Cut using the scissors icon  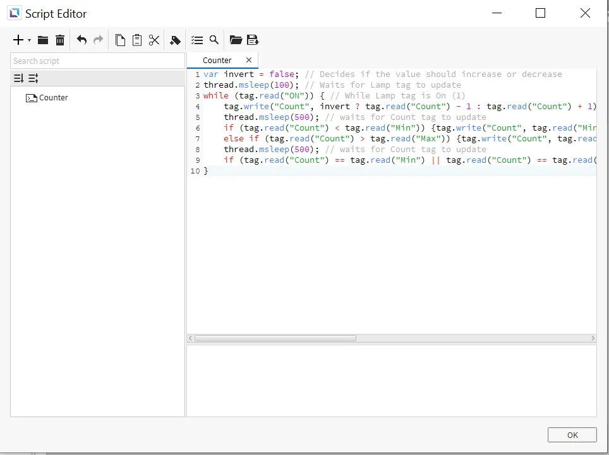pyautogui.click(x=154, y=40)
